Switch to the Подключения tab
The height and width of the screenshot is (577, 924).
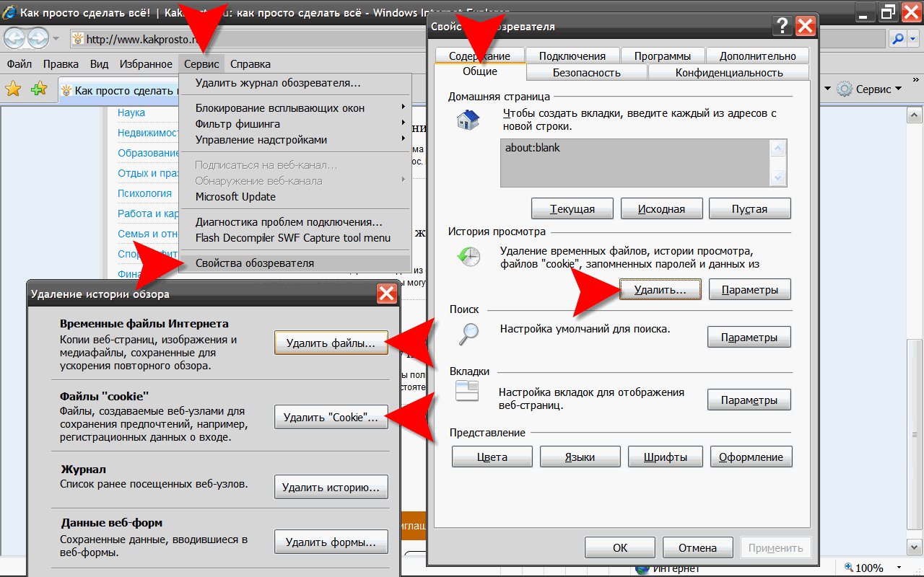[x=572, y=56]
